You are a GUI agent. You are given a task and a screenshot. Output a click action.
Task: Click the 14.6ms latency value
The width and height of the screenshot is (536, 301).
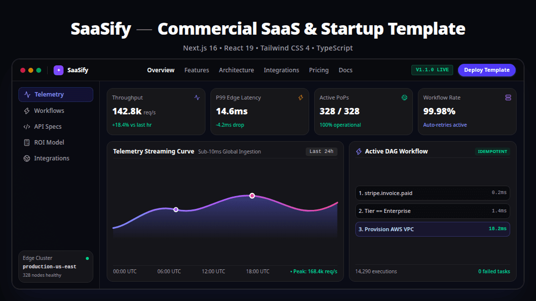pyautogui.click(x=232, y=111)
